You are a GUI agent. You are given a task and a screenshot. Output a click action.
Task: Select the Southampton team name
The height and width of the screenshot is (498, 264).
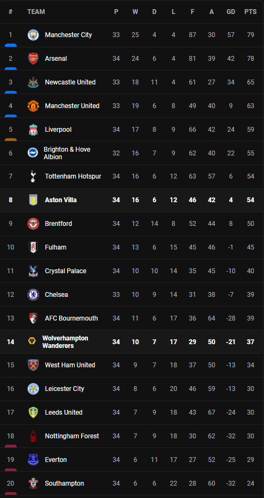click(64, 483)
